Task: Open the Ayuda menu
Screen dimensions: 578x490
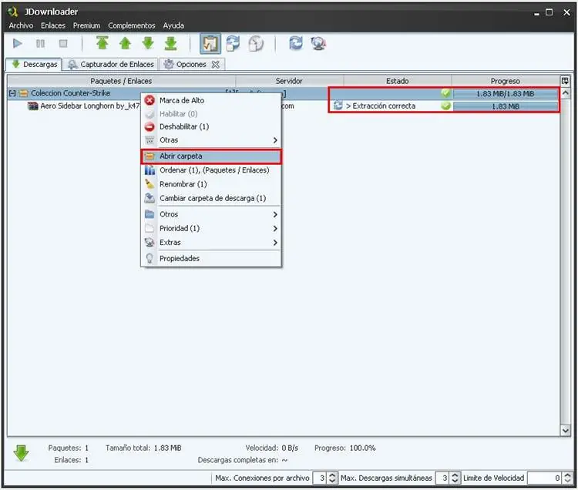Action: (173, 25)
